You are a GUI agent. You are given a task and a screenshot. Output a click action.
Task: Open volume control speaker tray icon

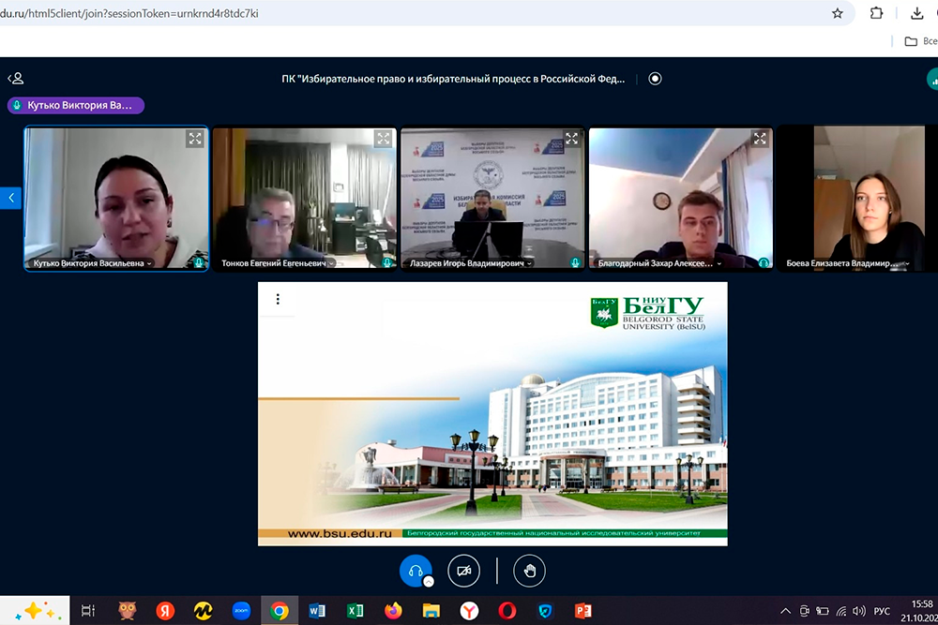click(859, 611)
